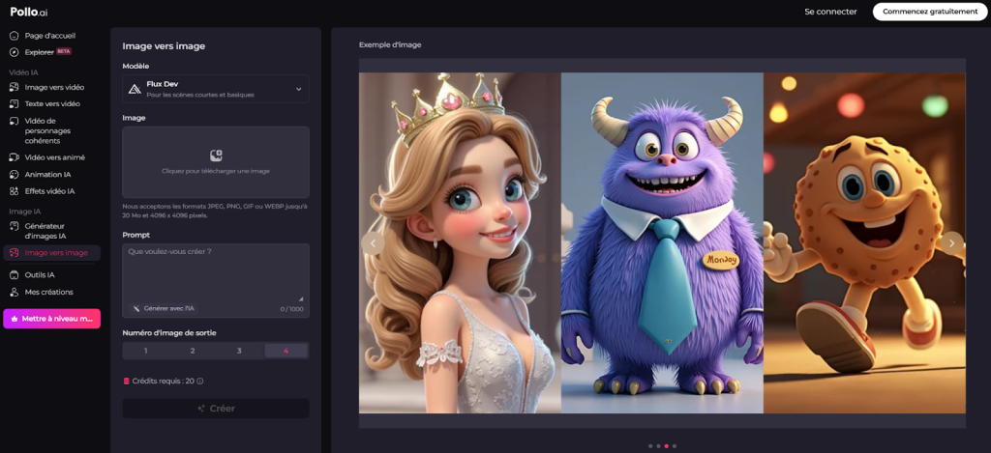This screenshot has height=453, width=991.
Task: Click Mettre à niveau button
Action: click(52, 319)
